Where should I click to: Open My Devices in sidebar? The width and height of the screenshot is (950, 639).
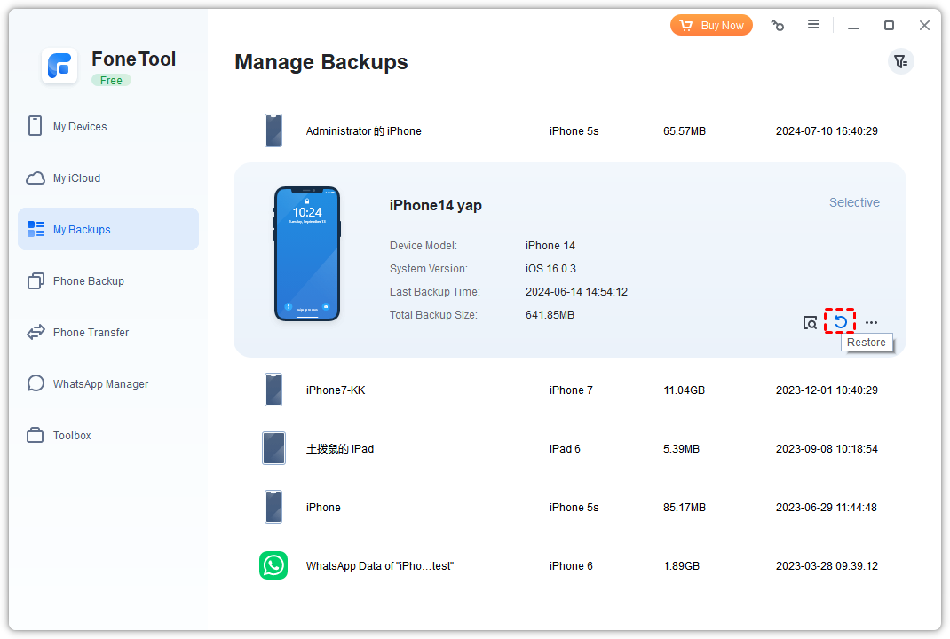coord(107,127)
